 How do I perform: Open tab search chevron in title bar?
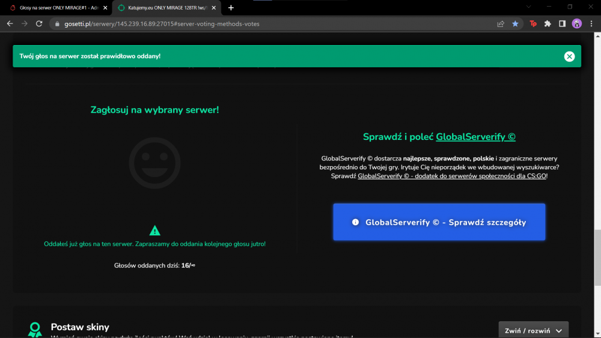[x=528, y=7]
